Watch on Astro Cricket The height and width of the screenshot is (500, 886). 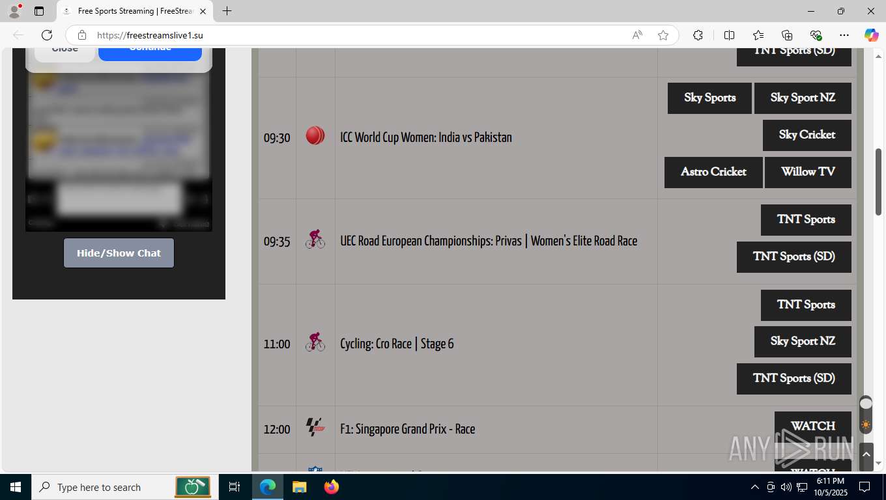coord(713,172)
